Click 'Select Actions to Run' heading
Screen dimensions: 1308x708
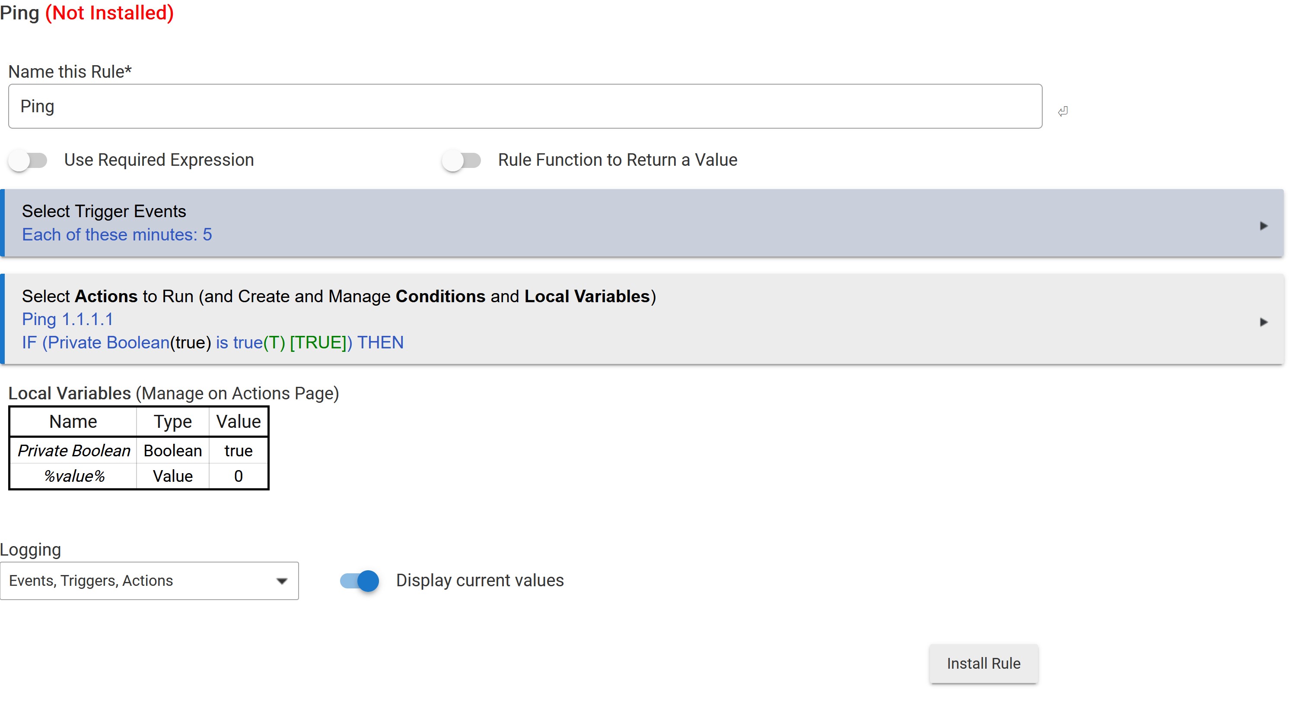(339, 296)
